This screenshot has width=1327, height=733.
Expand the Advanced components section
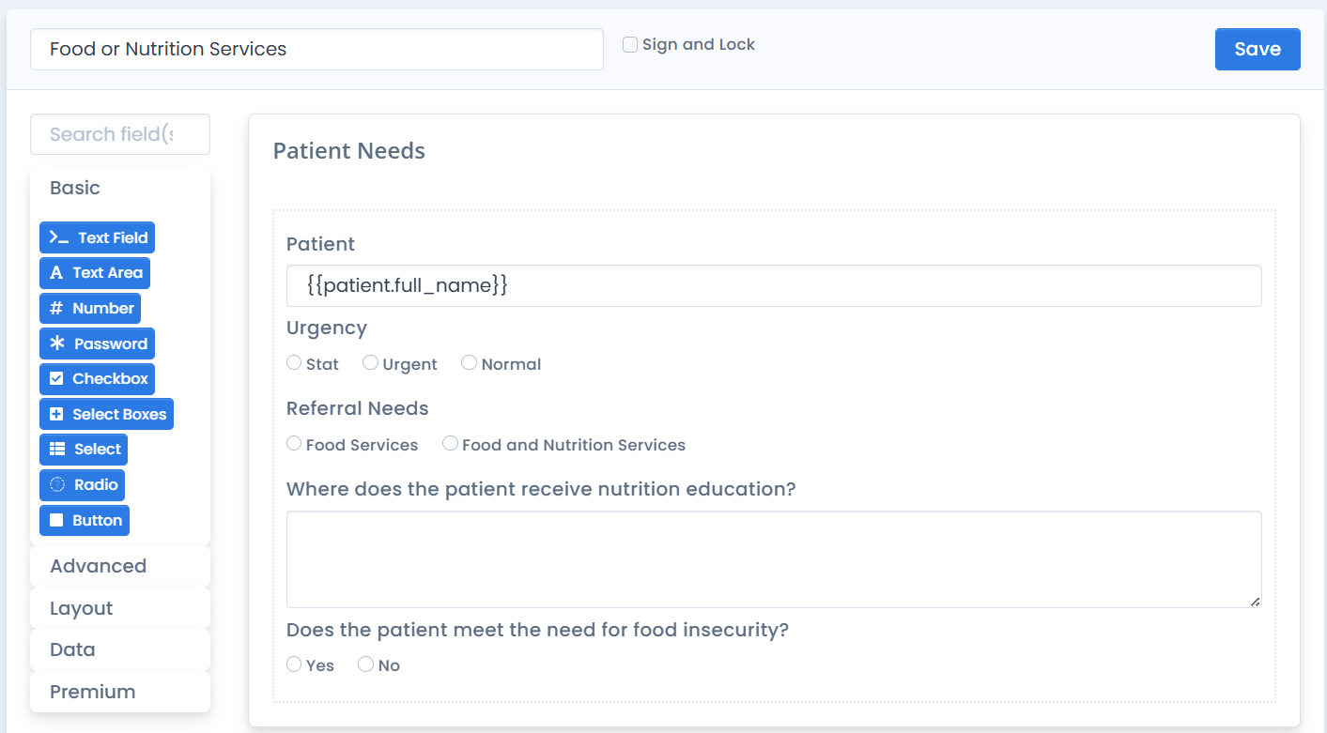119,566
